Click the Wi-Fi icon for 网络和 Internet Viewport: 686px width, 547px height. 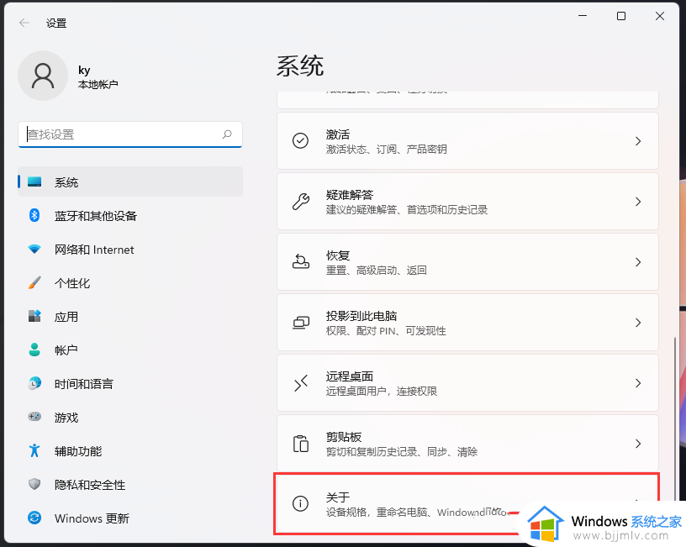(x=34, y=250)
